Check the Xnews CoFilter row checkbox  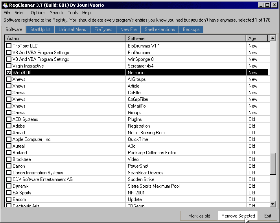coord(9,93)
